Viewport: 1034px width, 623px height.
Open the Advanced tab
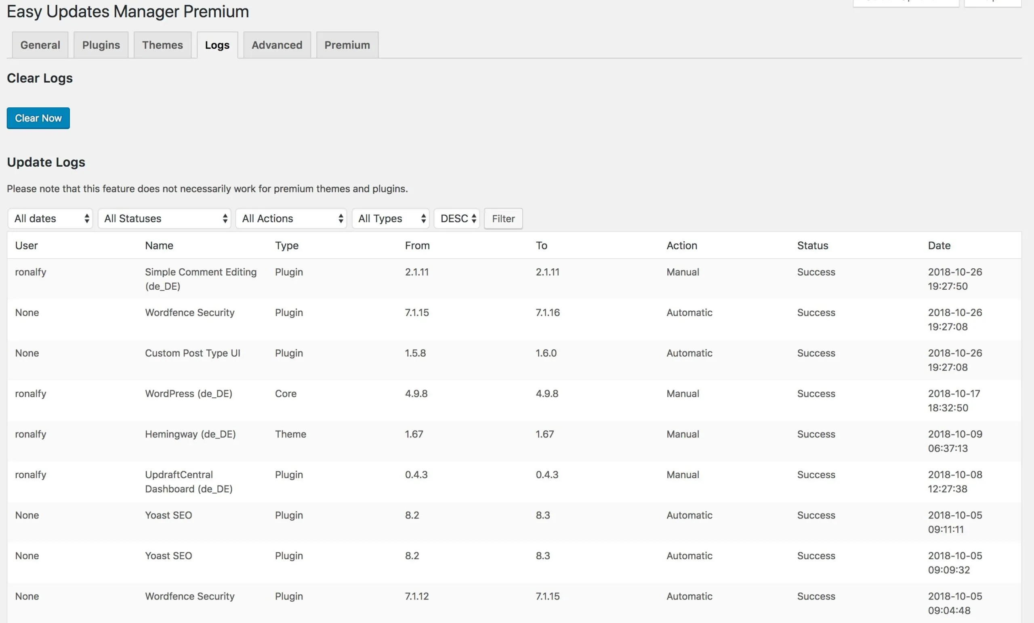[277, 45]
